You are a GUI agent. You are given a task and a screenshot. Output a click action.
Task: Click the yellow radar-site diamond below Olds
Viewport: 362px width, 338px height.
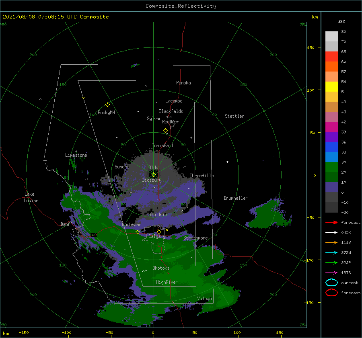[154, 175]
